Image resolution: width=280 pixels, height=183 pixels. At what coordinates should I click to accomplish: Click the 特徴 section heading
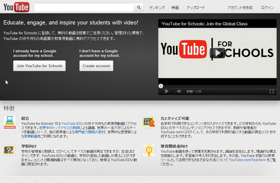[9, 108]
